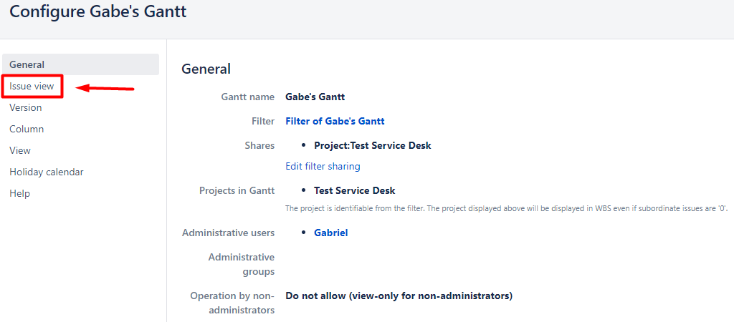Click Help in the left sidebar
734x322 pixels.
[20, 193]
